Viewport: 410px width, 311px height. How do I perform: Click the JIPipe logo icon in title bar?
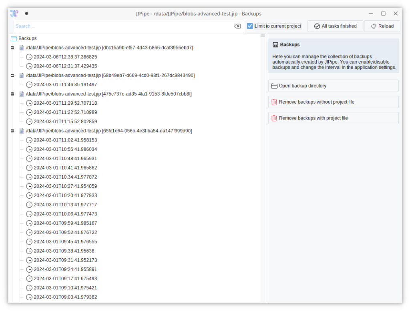point(14,13)
